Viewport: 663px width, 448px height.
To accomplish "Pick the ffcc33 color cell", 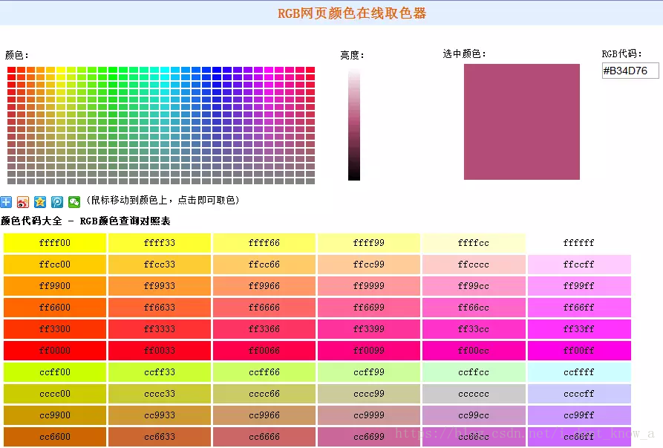I will click(x=160, y=264).
